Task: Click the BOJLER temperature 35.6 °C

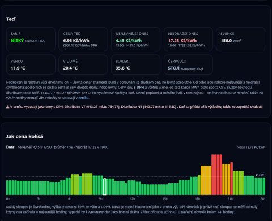Action: (123, 68)
